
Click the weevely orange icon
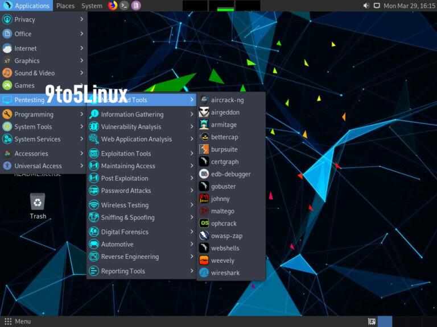204,261
